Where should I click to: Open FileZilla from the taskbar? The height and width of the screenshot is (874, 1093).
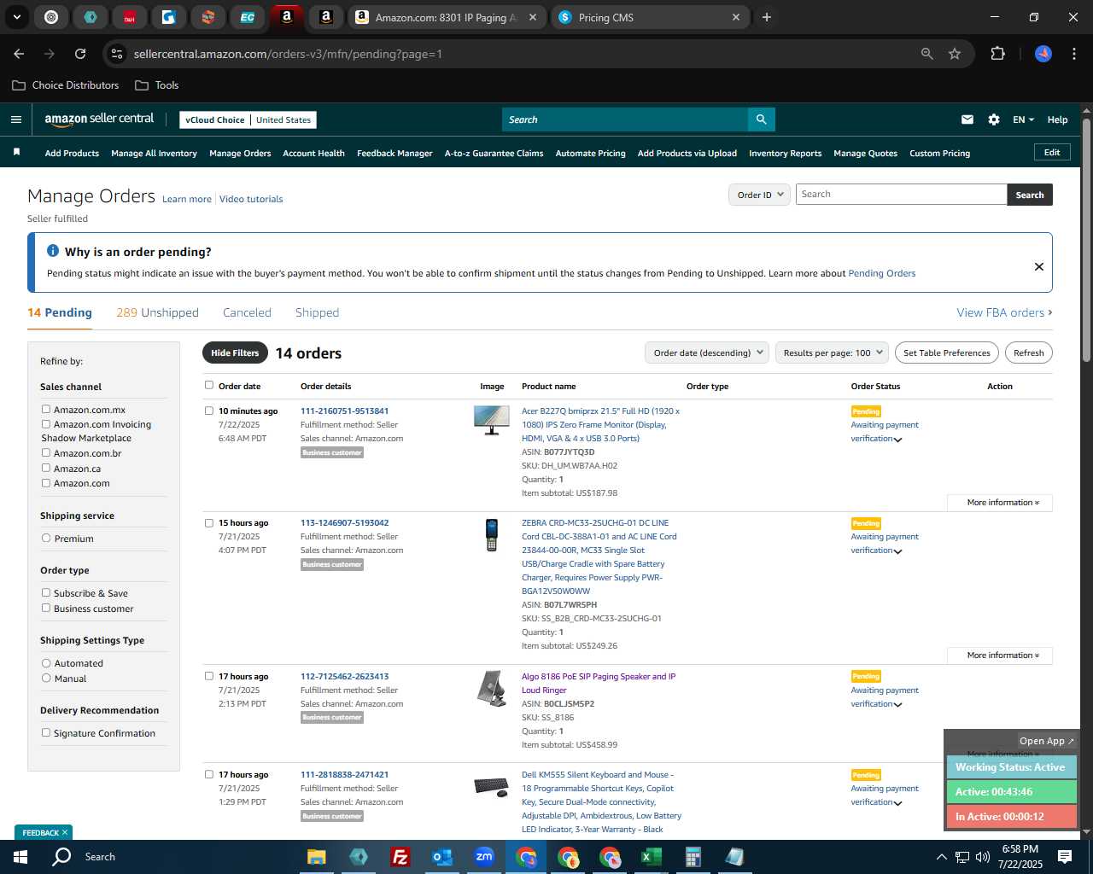(400, 857)
